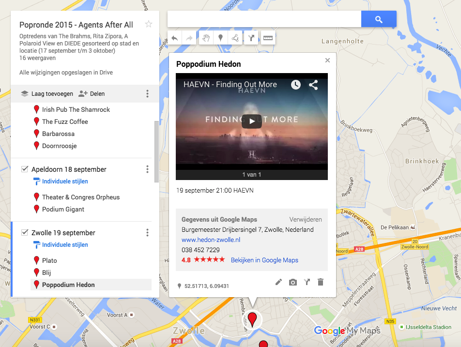This screenshot has width=461, height=347.
Task: Click the Delen add-person icon
Action: 83,94
